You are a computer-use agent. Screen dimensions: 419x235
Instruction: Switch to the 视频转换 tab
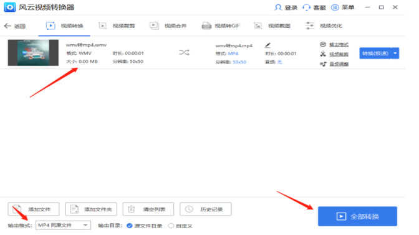64,26
